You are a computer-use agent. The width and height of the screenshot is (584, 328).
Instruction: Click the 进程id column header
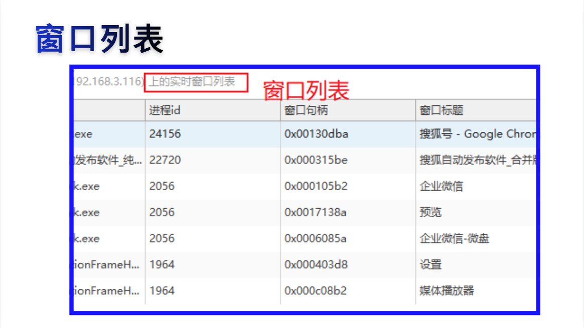pos(213,110)
